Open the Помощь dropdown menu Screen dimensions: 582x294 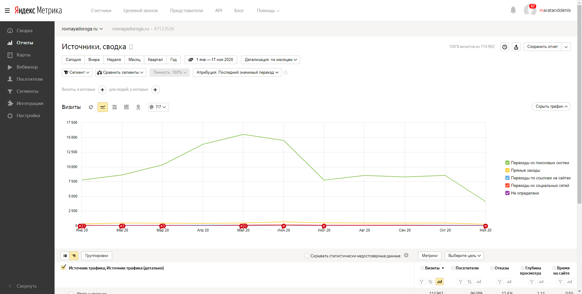coord(268,11)
